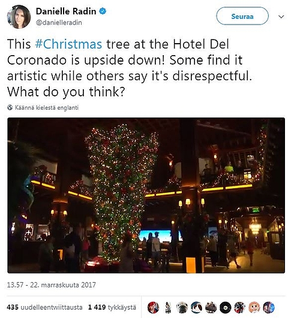View the 1 419 tykkäystä list
288x318 pixels.
[x=112, y=307]
